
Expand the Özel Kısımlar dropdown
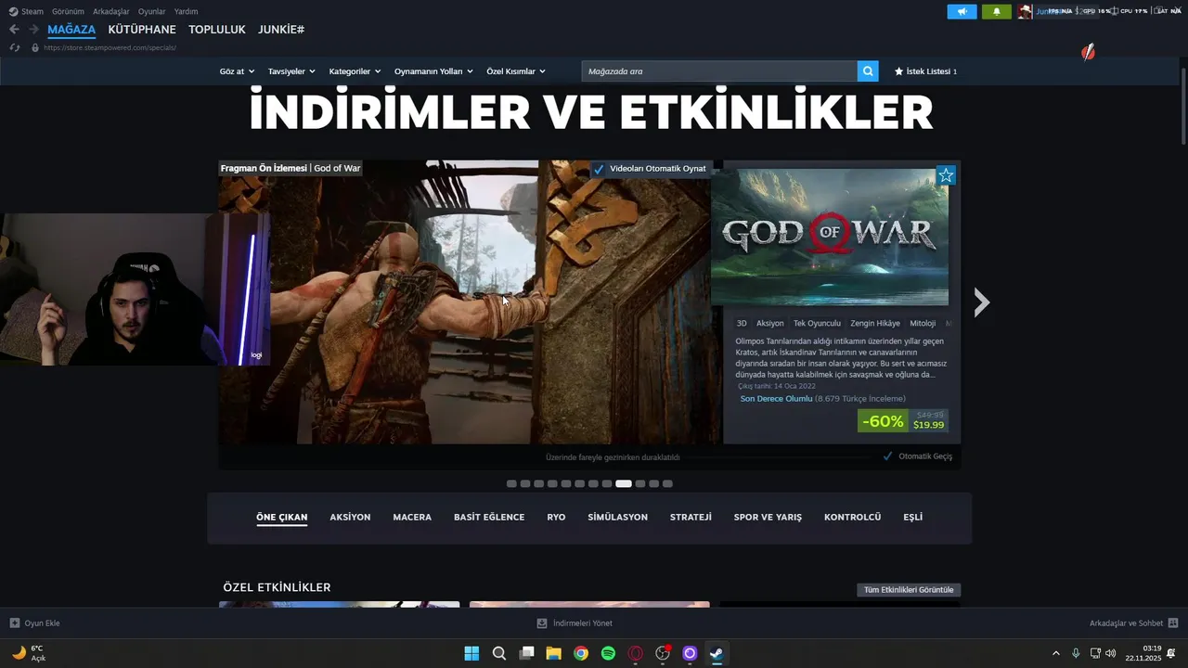516,71
